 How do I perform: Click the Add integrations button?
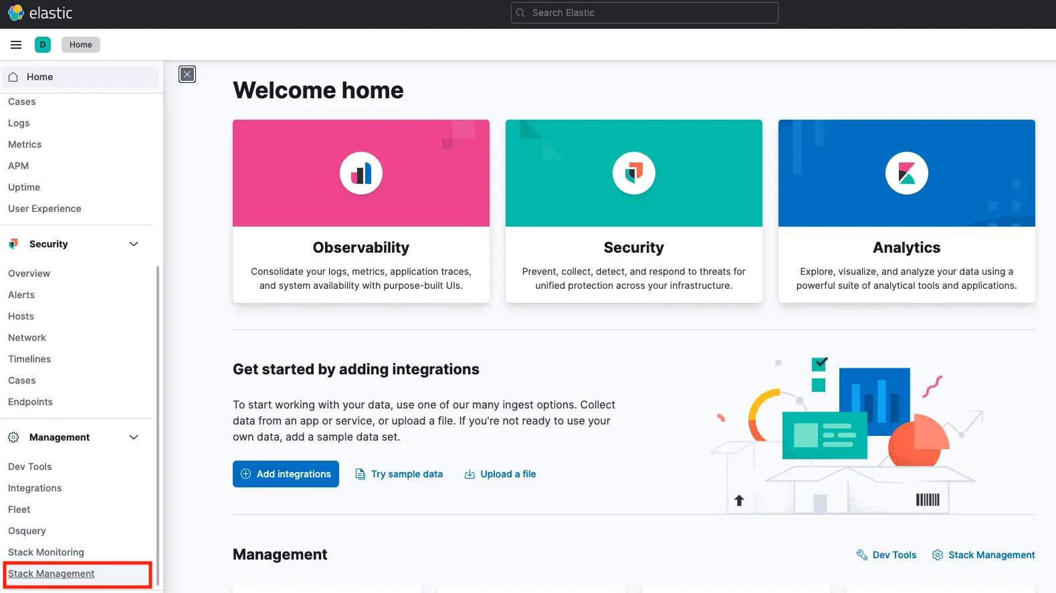286,474
